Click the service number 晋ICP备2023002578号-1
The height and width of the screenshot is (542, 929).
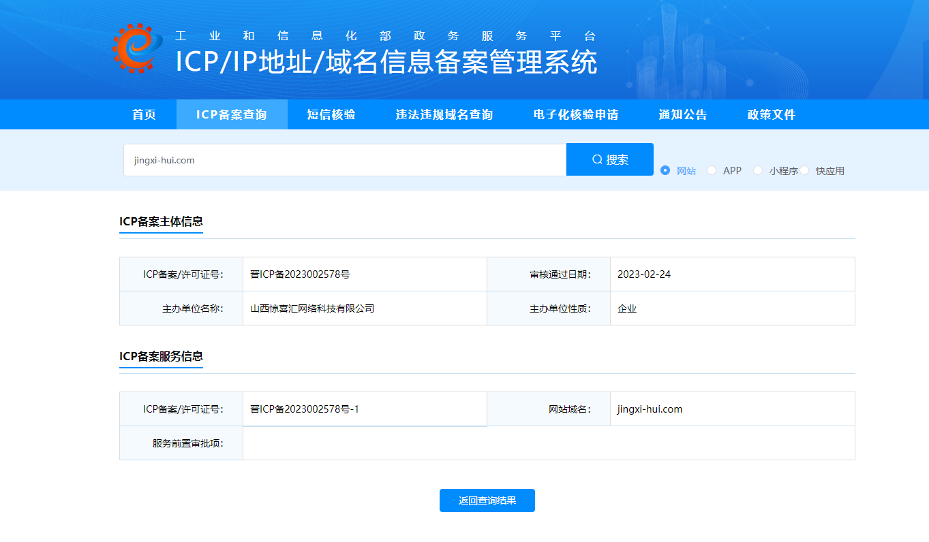point(305,409)
